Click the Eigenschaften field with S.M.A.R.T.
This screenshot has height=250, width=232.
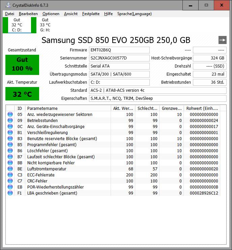(158, 98)
